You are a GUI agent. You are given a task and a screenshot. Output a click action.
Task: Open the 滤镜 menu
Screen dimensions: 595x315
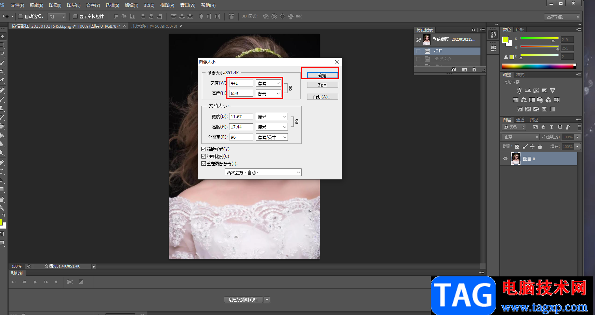[131, 5]
